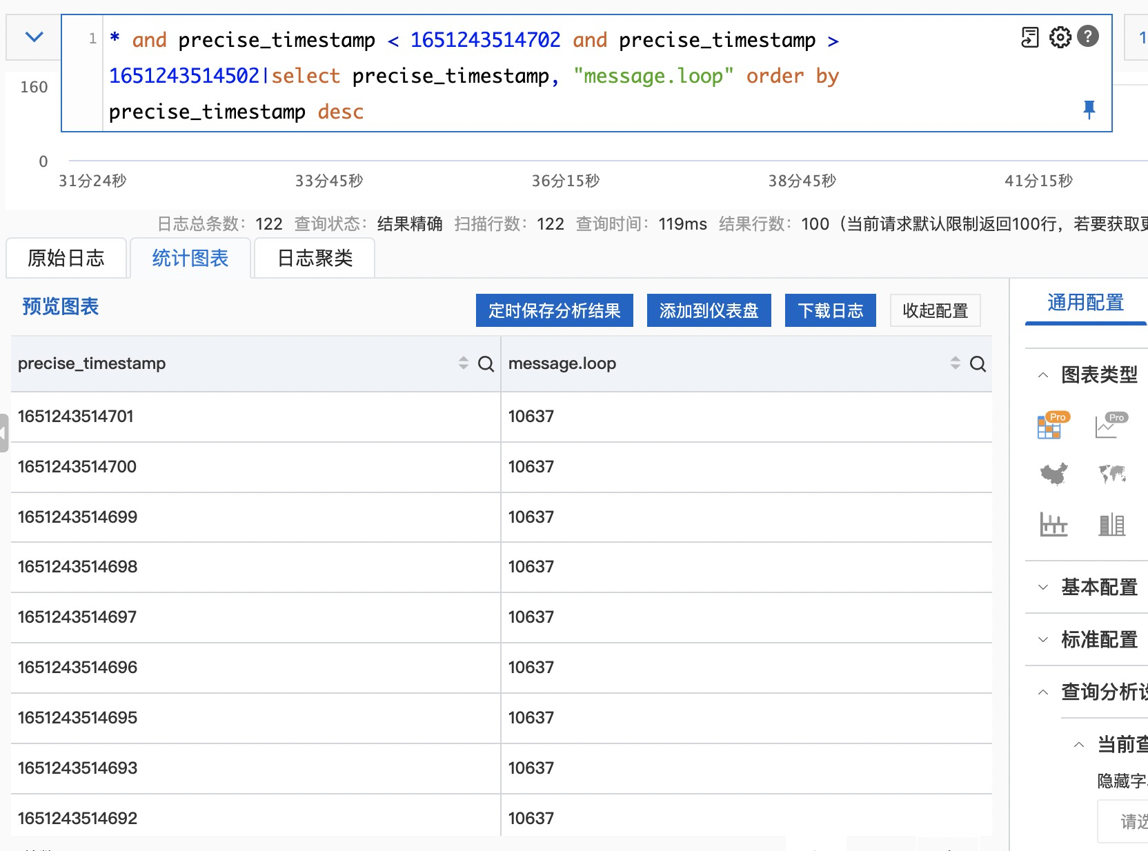Open query settings gear icon
The height and width of the screenshot is (851, 1148).
coord(1060,37)
